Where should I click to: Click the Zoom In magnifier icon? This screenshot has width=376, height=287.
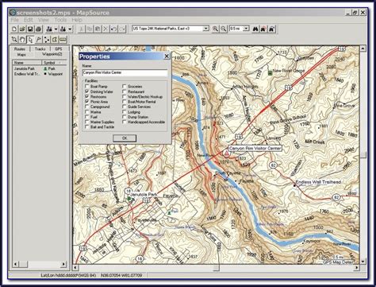pyautogui.click(x=216, y=29)
